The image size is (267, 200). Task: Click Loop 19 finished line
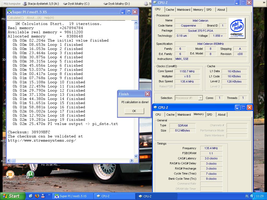[49, 120]
